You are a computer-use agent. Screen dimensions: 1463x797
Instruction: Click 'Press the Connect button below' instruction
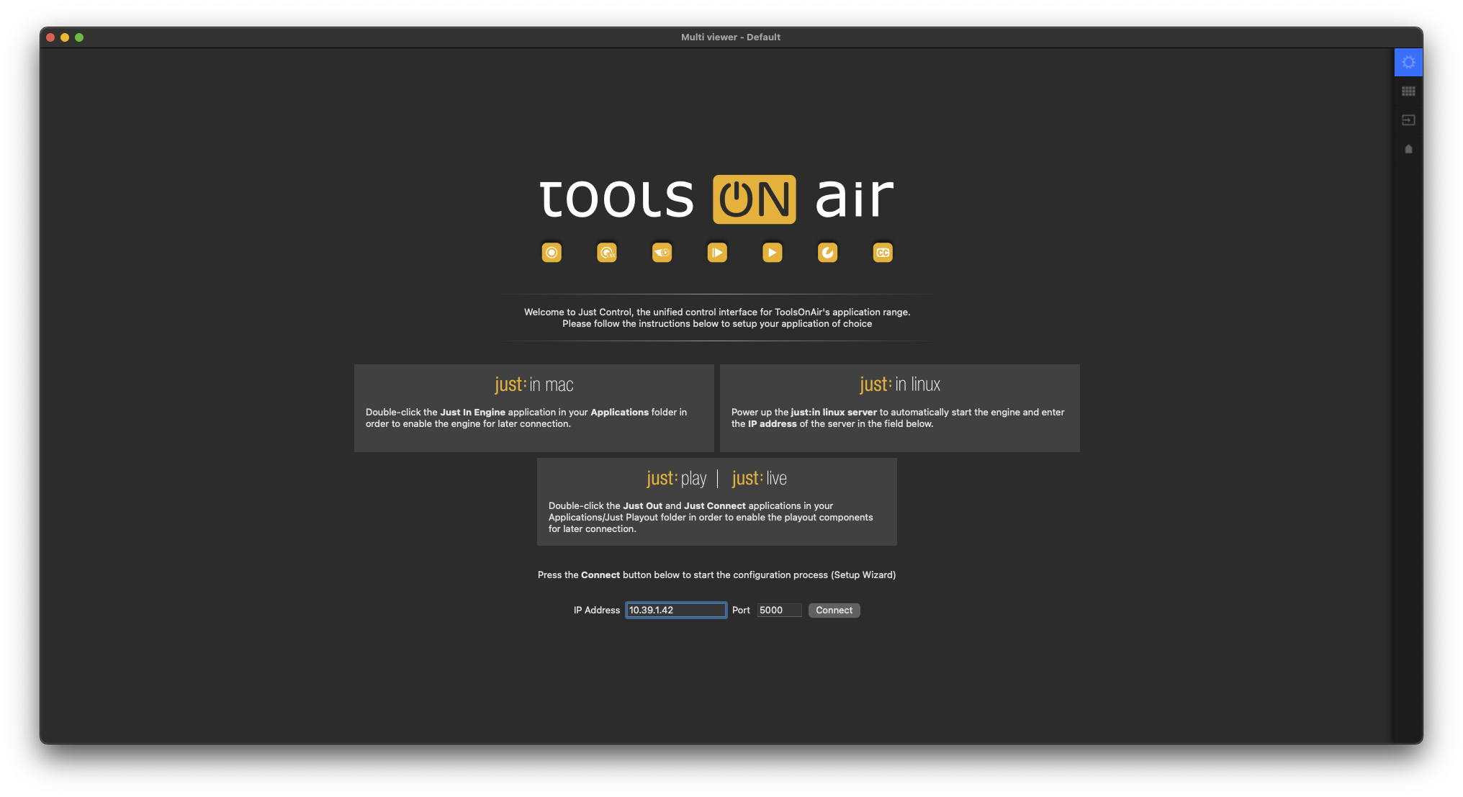717,575
